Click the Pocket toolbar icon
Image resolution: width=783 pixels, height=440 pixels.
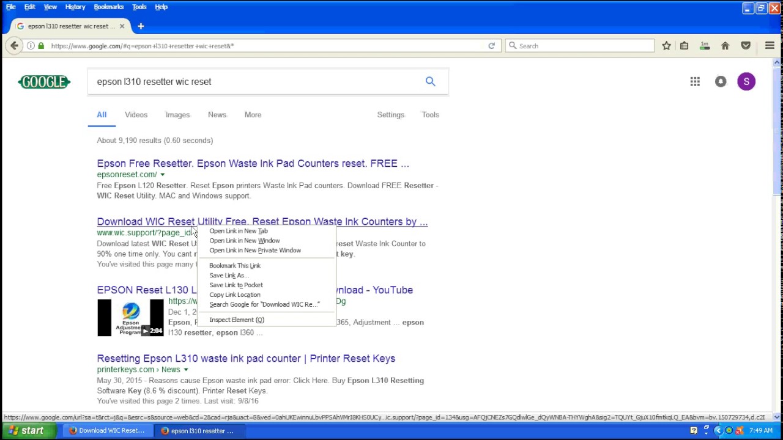click(x=746, y=46)
